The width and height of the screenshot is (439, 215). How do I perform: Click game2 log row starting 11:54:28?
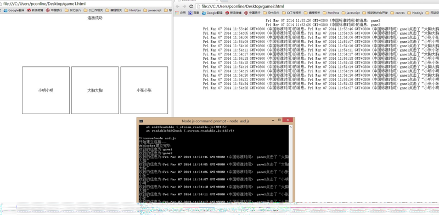tap(321, 88)
